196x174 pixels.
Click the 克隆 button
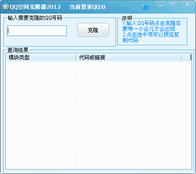(x=93, y=30)
